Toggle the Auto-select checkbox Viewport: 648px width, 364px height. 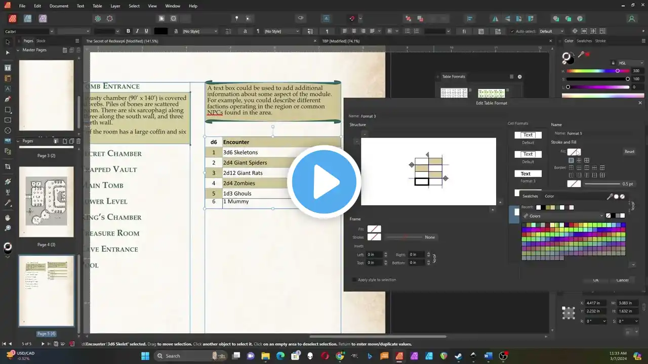click(511, 31)
